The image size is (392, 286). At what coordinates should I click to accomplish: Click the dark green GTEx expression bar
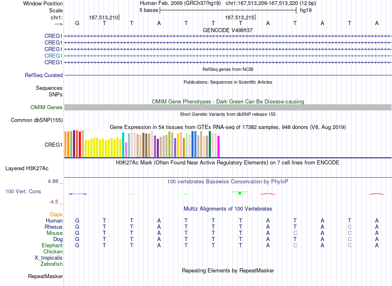point(210,144)
